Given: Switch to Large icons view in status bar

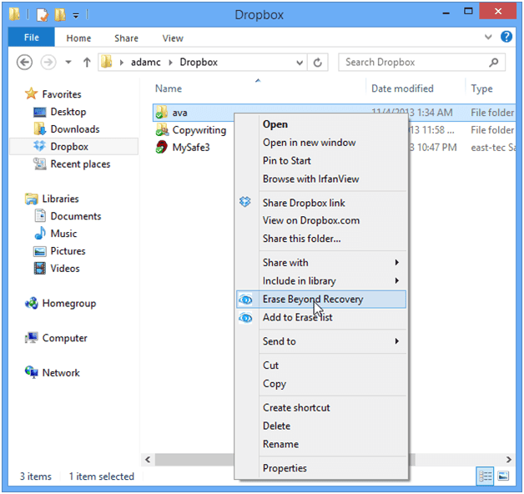Looking at the screenshot, I should (503, 476).
